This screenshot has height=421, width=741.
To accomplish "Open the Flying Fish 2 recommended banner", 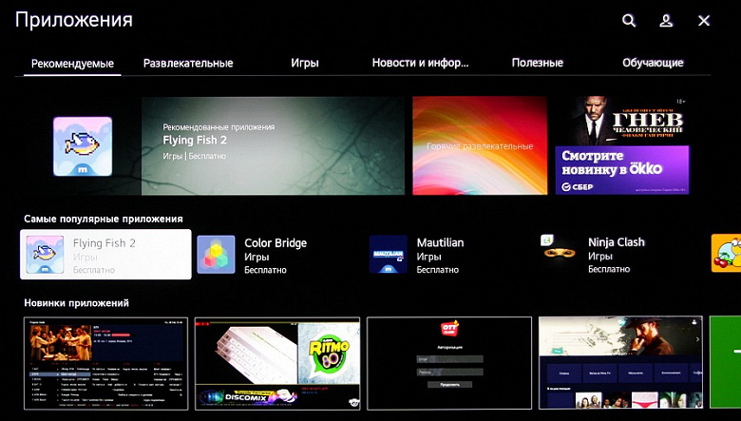I will point(274,145).
